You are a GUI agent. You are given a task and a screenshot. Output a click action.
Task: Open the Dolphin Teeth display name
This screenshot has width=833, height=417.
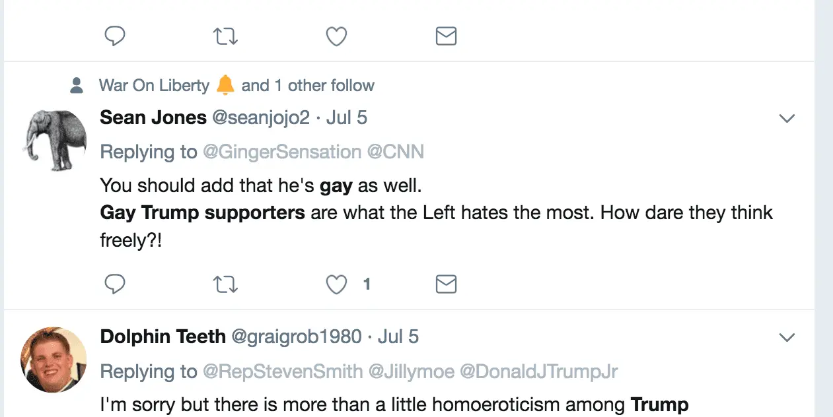(x=163, y=337)
